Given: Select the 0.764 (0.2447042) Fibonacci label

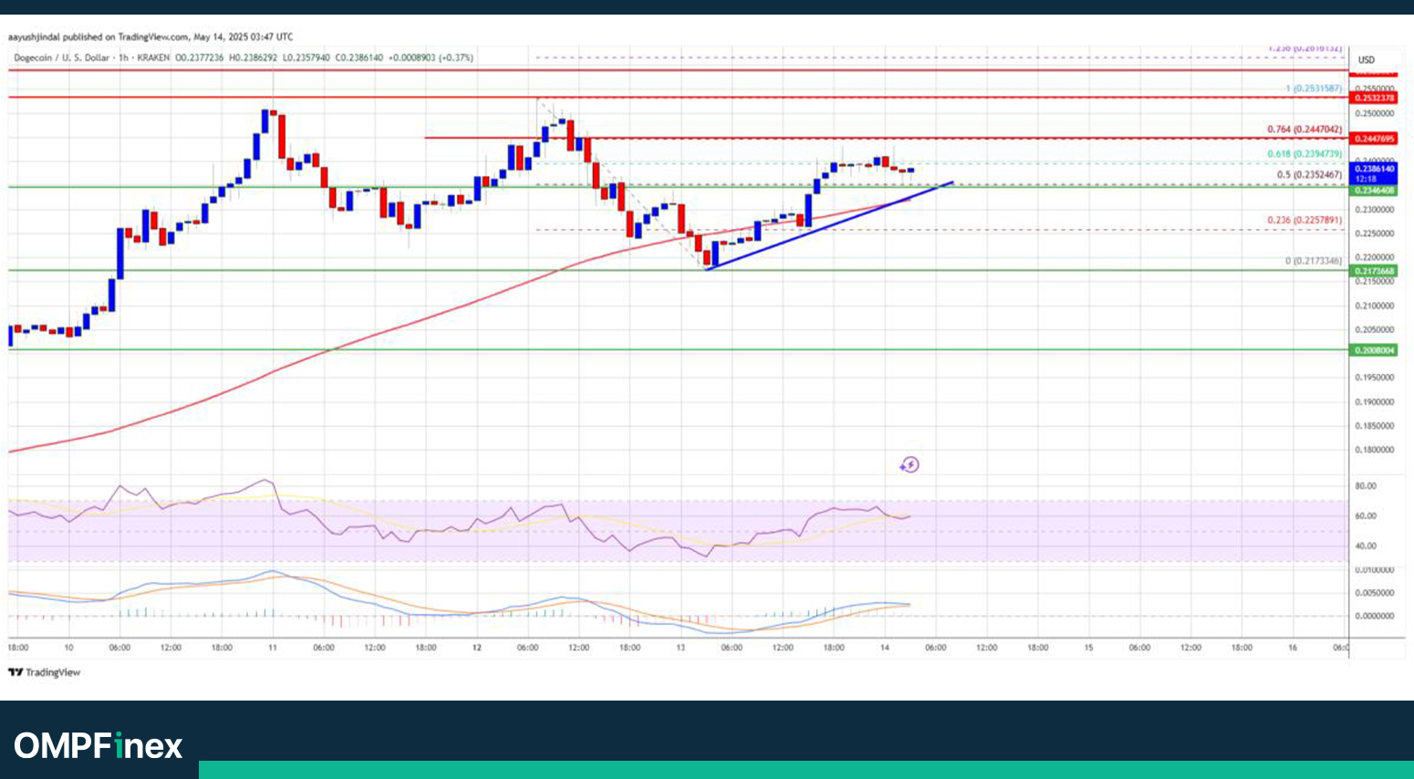Looking at the screenshot, I should click(x=1305, y=130).
